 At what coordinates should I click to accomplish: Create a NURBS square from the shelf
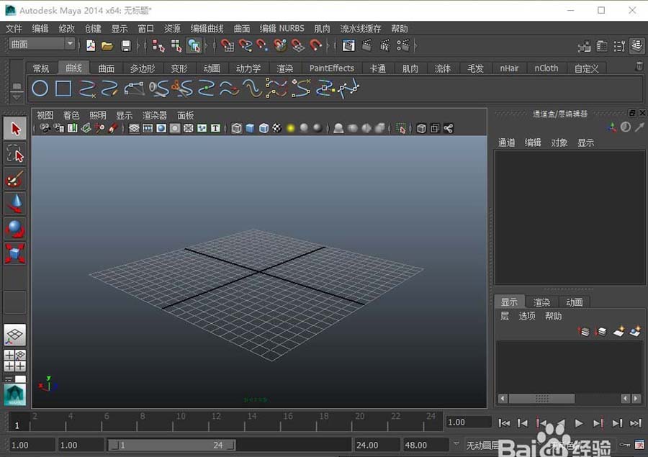pyautogui.click(x=63, y=89)
